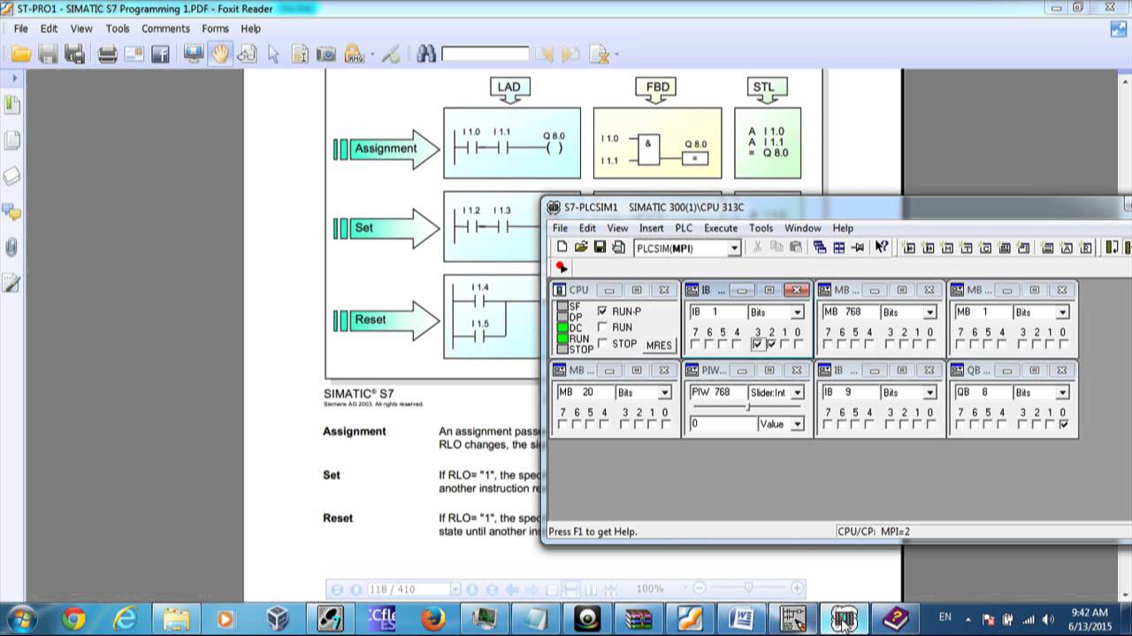
Task: Open file icon in Foxit Reader toolbar
Action: tap(21, 55)
